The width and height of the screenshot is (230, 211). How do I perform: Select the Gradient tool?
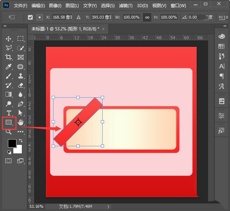(9, 94)
